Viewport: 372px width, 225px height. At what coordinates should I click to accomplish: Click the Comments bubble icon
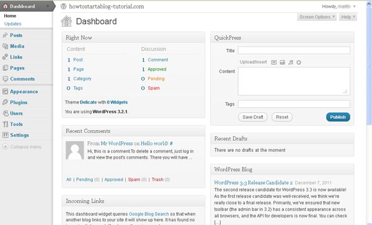click(5, 79)
